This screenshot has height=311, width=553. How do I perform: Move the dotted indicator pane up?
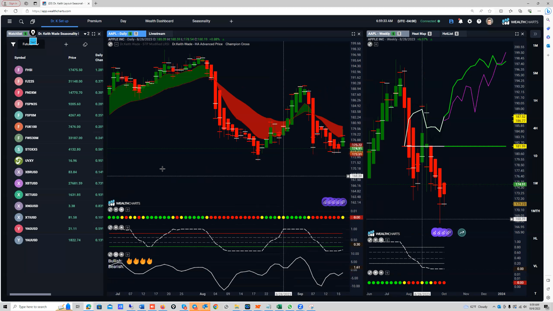[x=122, y=210]
